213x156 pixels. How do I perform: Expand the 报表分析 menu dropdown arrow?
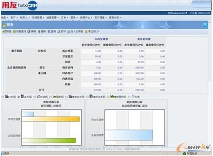pos(121,18)
